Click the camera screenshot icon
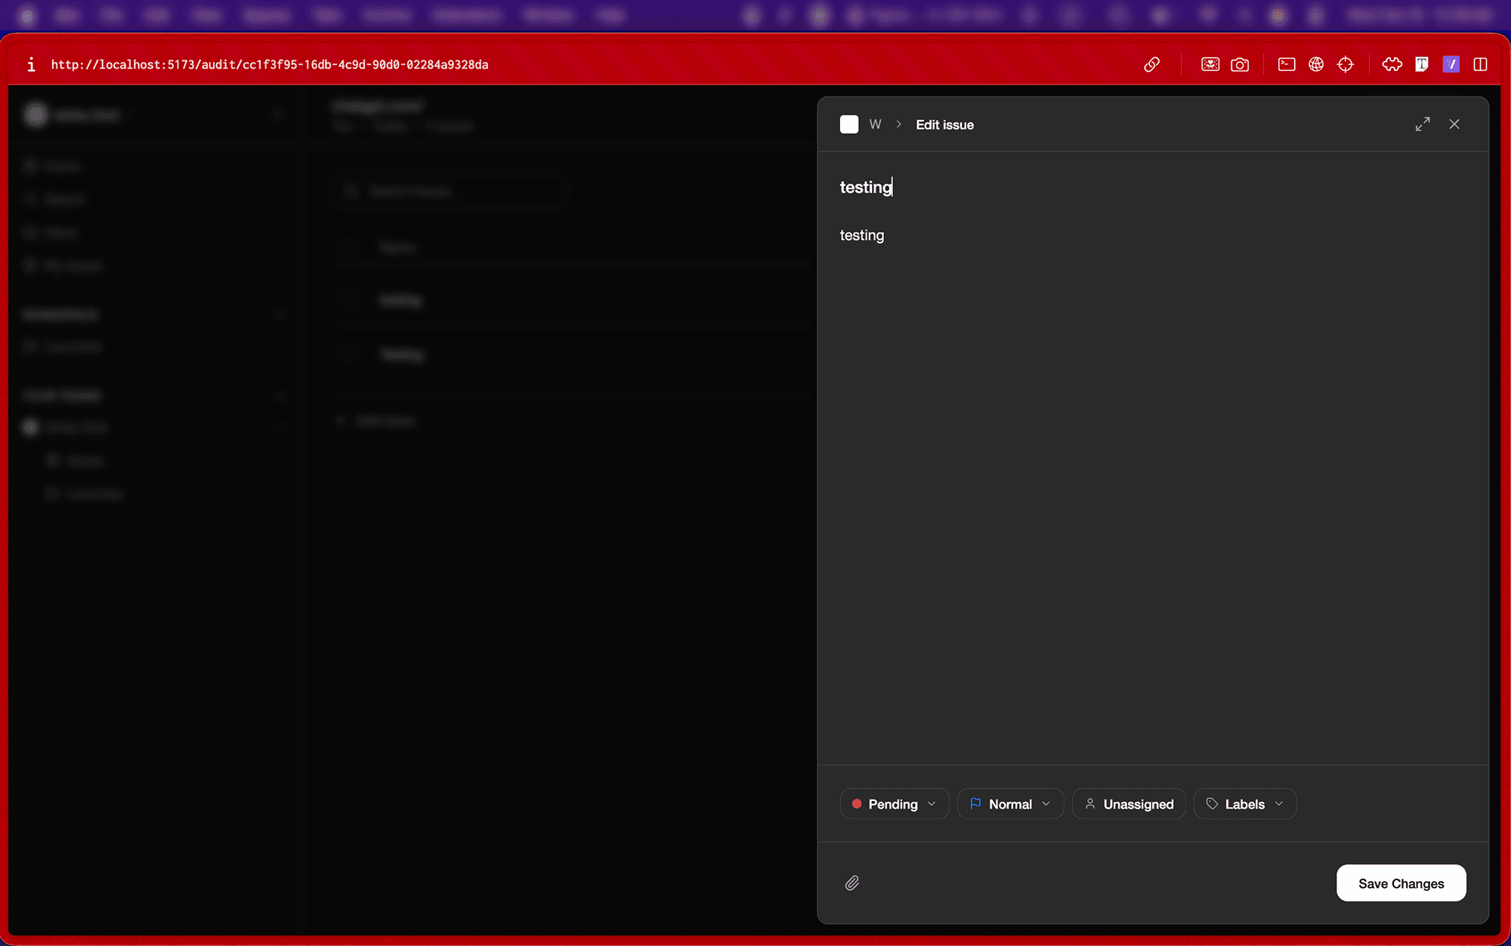Screen dimensions: 1511x946 (1240, 64)
